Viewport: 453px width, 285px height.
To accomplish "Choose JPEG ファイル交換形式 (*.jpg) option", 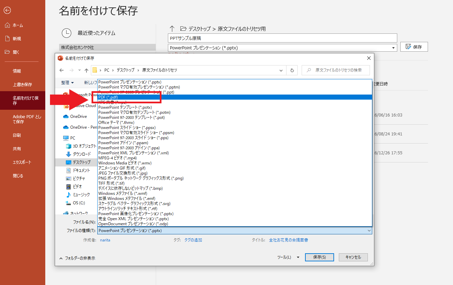I will coord(235,173).
